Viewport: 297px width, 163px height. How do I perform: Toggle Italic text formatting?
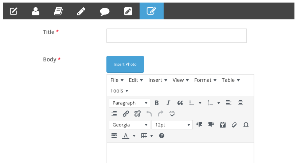[x=168, y=103]
